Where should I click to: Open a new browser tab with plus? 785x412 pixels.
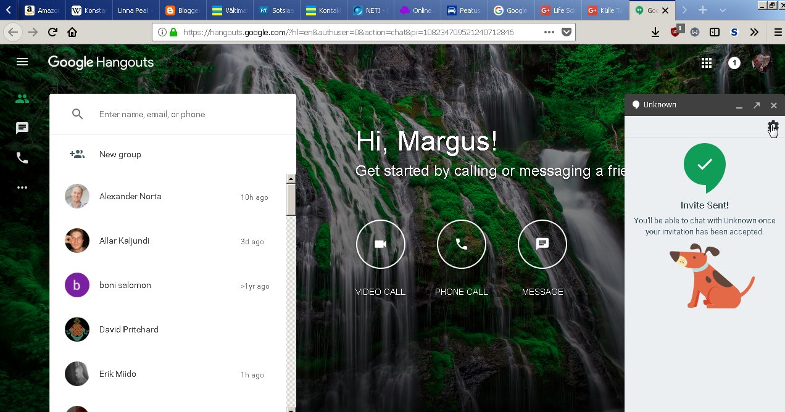tap(702, 10)
